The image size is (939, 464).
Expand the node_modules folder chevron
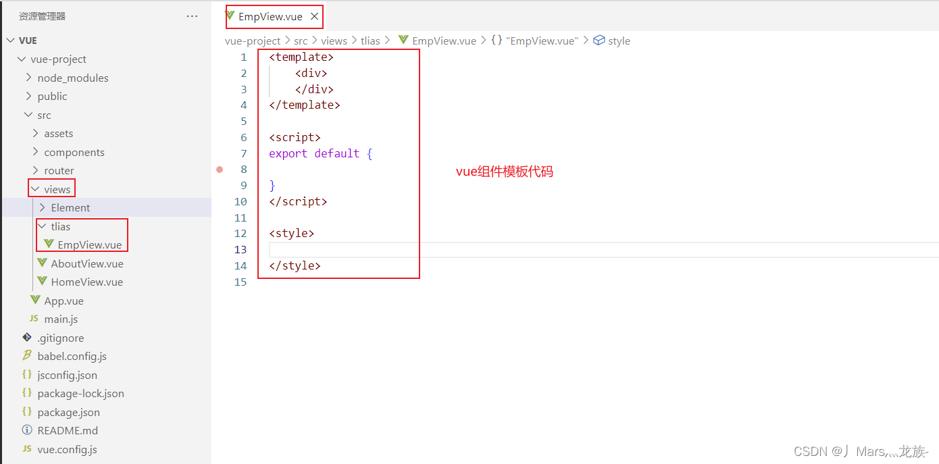click(x=29, y=78)
